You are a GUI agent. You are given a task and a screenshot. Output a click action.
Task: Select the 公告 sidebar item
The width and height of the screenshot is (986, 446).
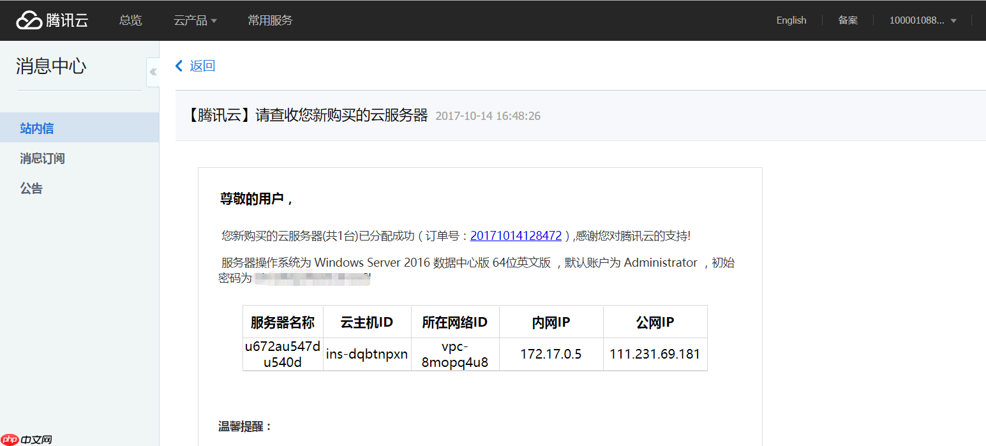tap(31, 188)
